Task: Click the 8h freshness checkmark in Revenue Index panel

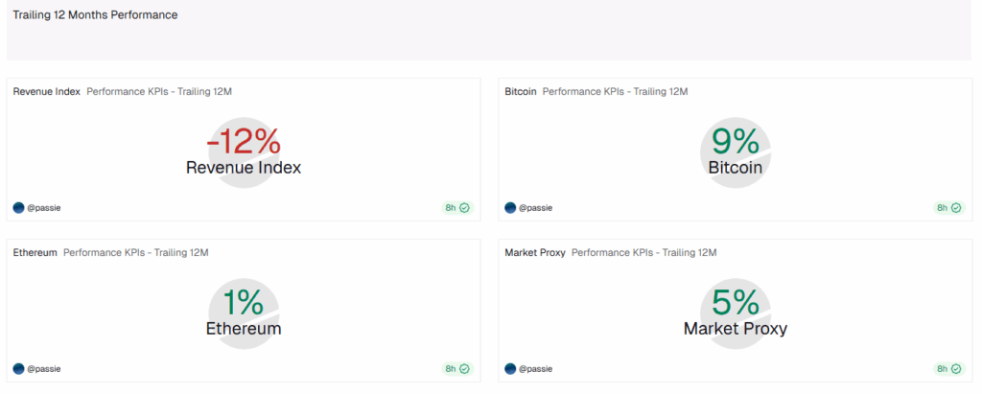Action: click(464, 207)
